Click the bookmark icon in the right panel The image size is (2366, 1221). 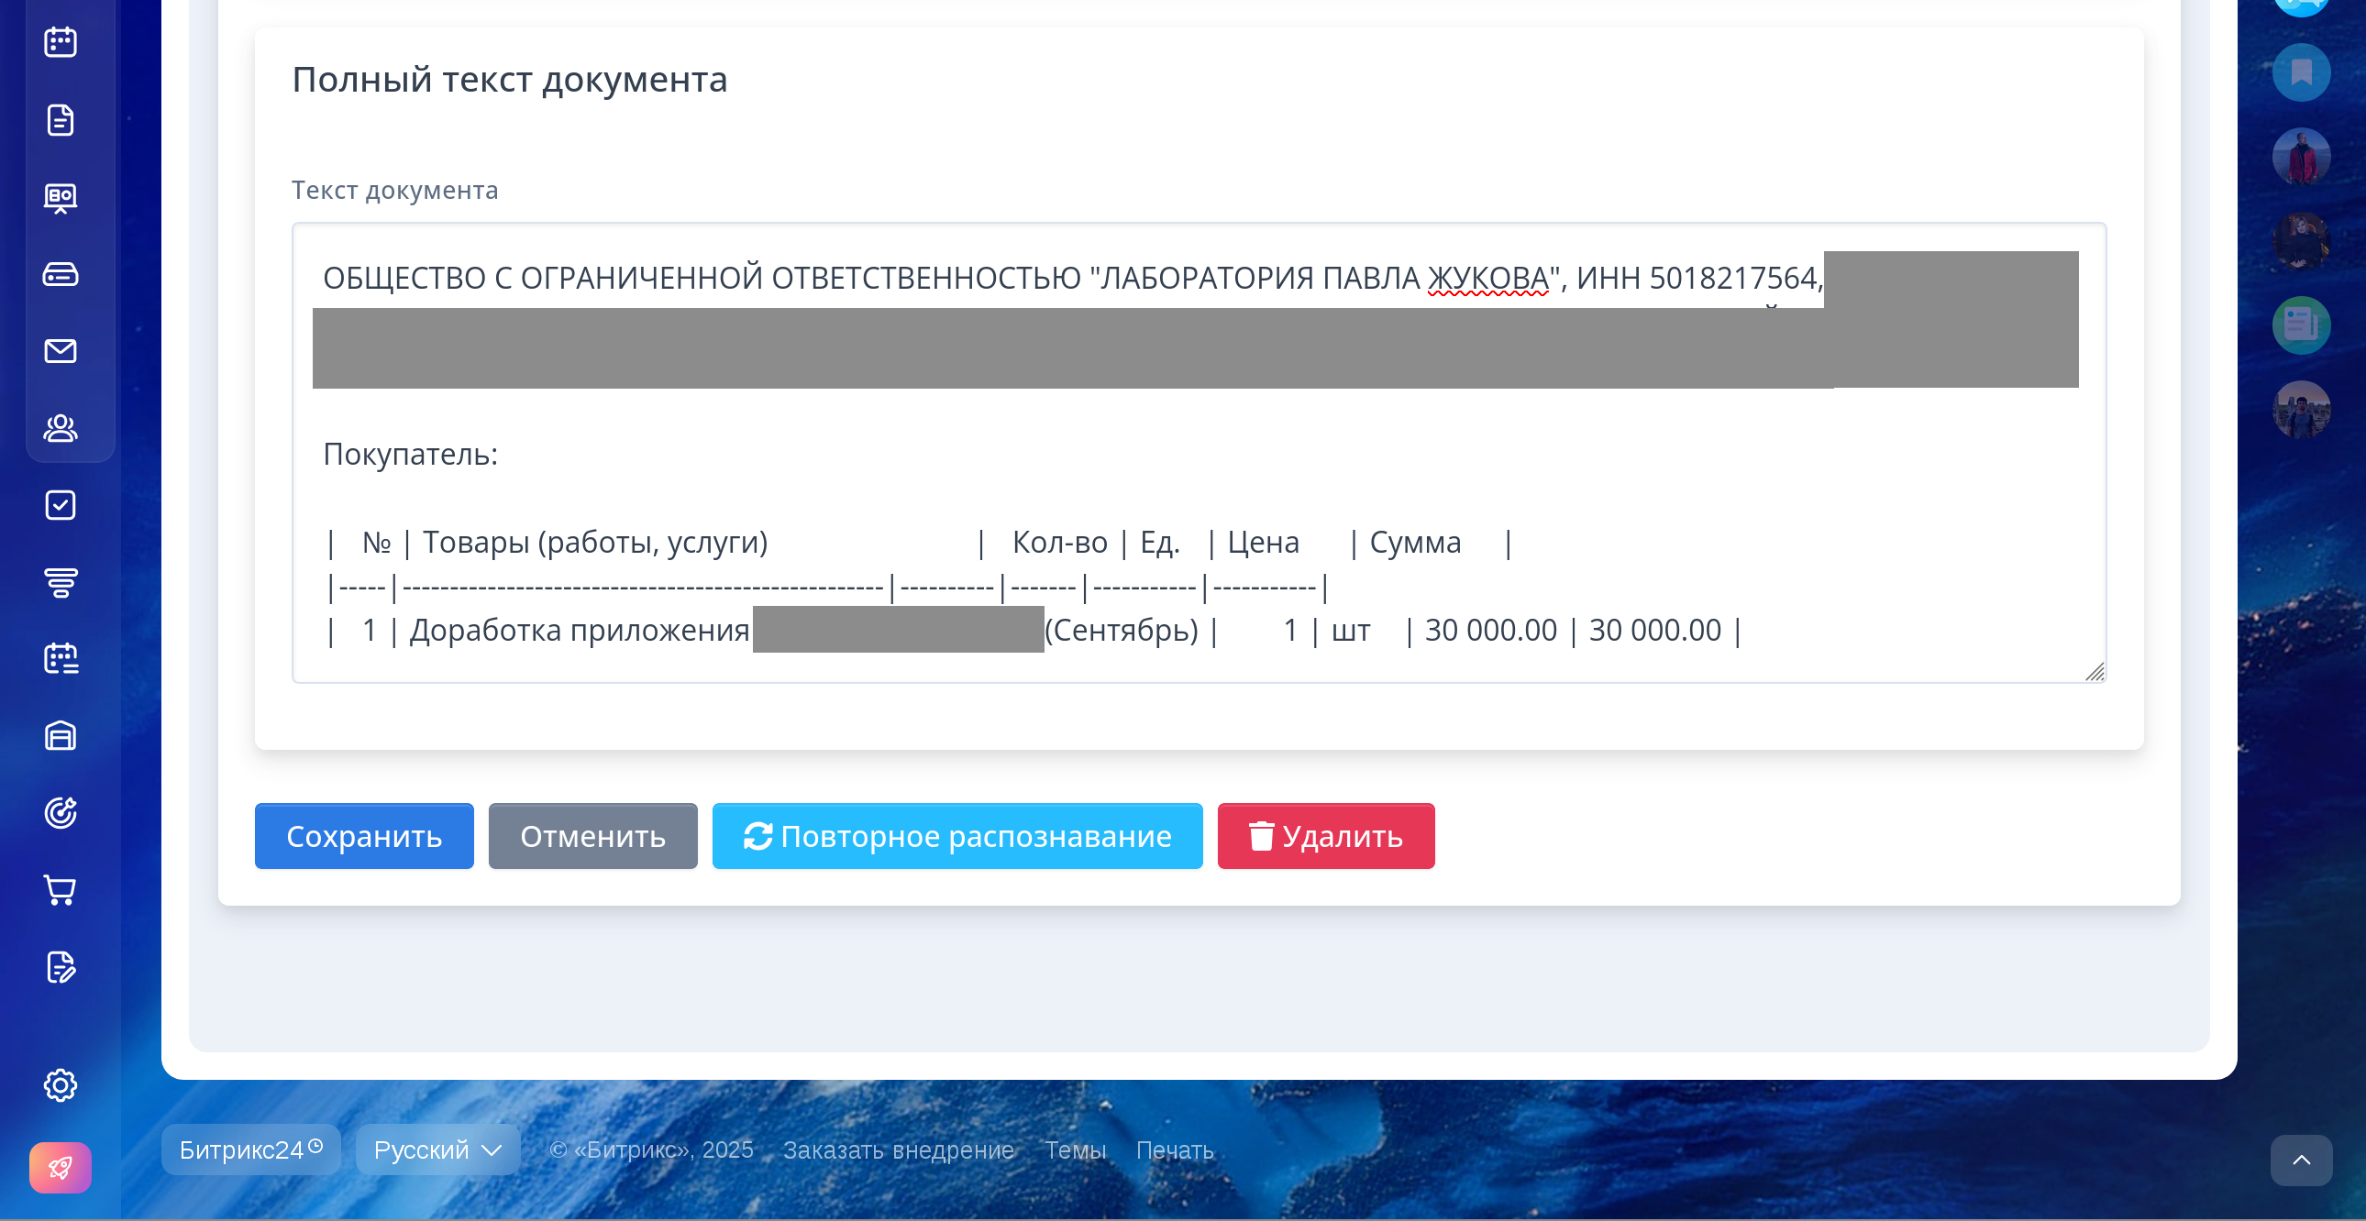(x=2301, y=71)
